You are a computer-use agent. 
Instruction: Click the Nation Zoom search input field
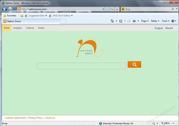tap(81, 66)
